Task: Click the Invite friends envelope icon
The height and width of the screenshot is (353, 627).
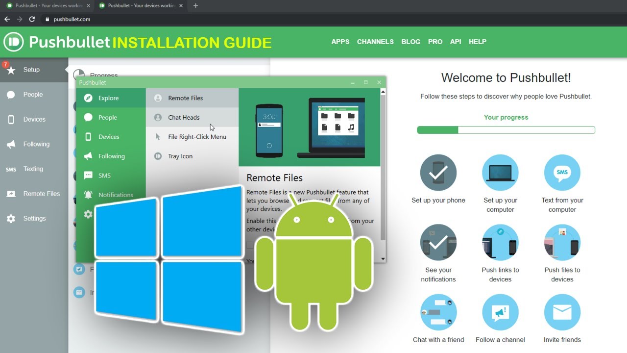Action: pos(562,312)
